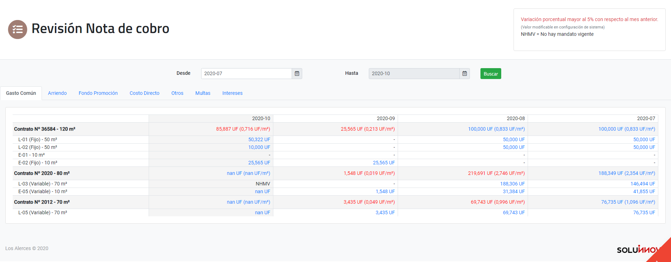Open the 188,306 UF value for L-03
Screen dimensions: 671x262
pyautogui.click(x=512, y=184)
